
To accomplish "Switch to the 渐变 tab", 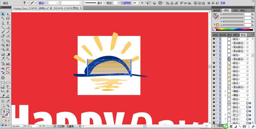I will click(215, 35).
